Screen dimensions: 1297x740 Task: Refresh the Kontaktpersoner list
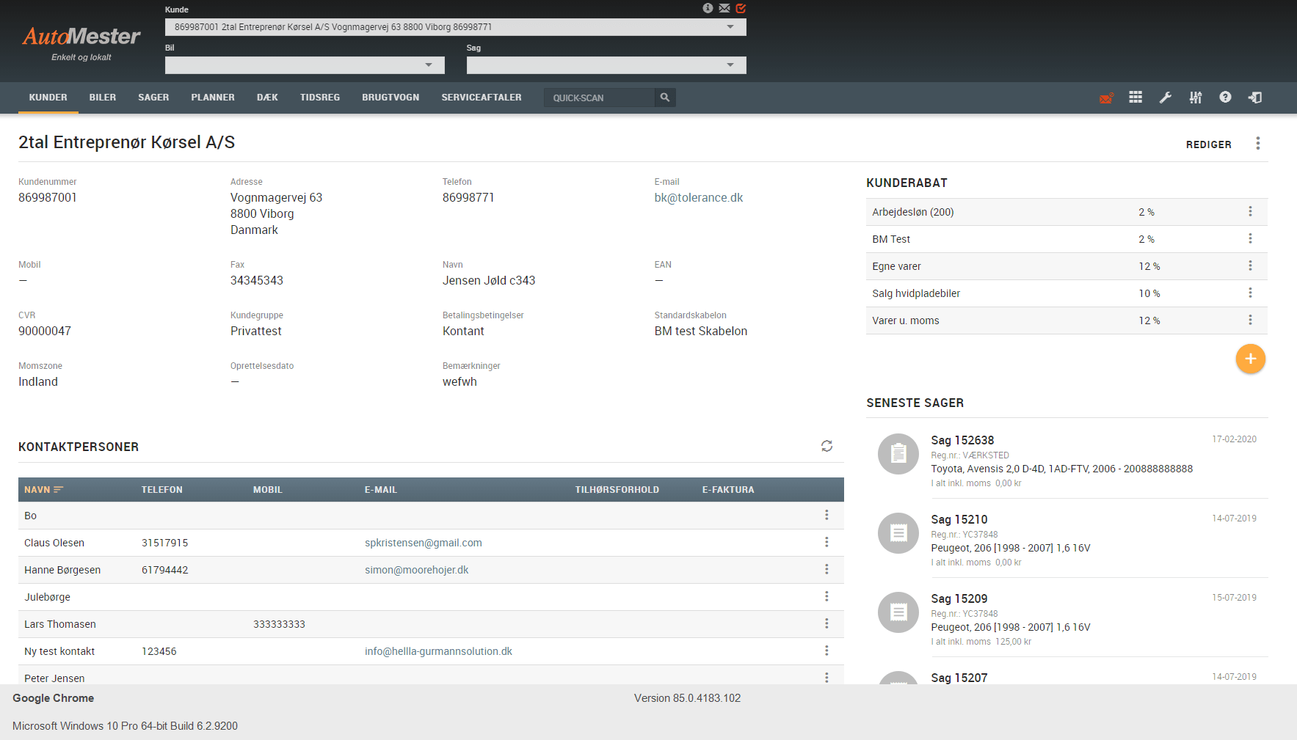coord(826,446)
